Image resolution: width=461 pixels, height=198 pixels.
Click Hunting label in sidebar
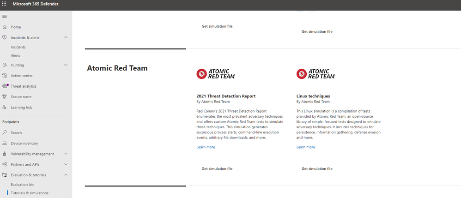(18, 65)
